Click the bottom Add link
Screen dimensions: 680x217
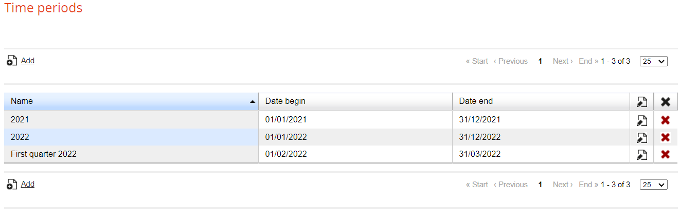pyautogui.click(x=28, y=184)
